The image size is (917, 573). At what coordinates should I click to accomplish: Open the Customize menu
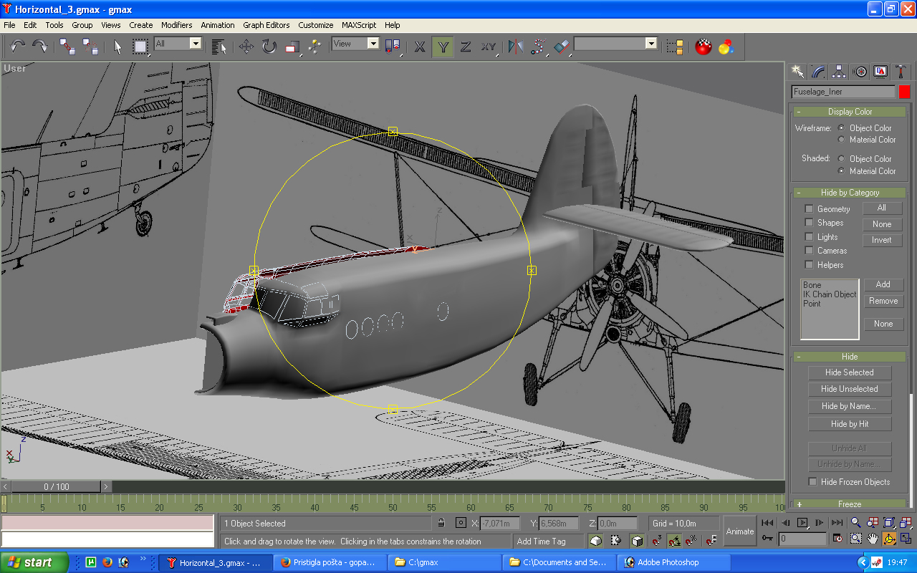coord(316,25)
